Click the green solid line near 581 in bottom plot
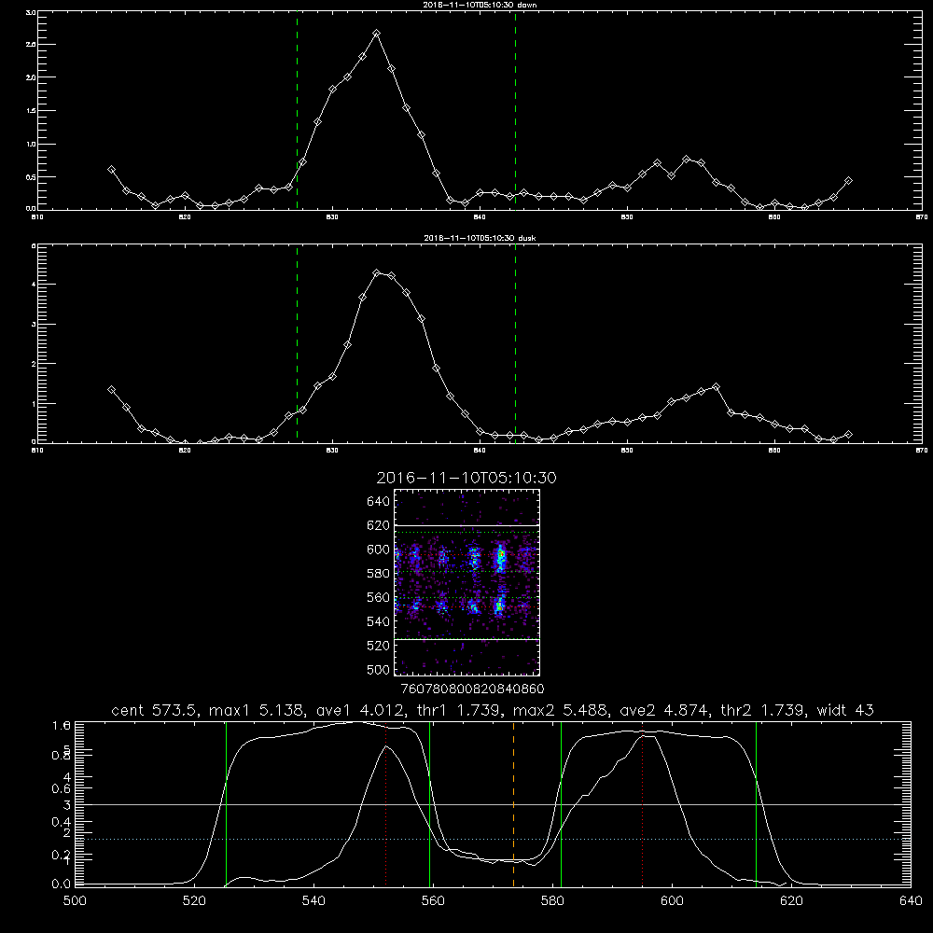Viewport: 933px width, 933px height. [x=561, y=804]
